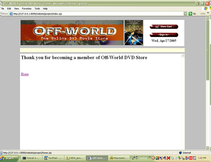
Task: Click the page icon in the address bar
Action: coord(11,14)
